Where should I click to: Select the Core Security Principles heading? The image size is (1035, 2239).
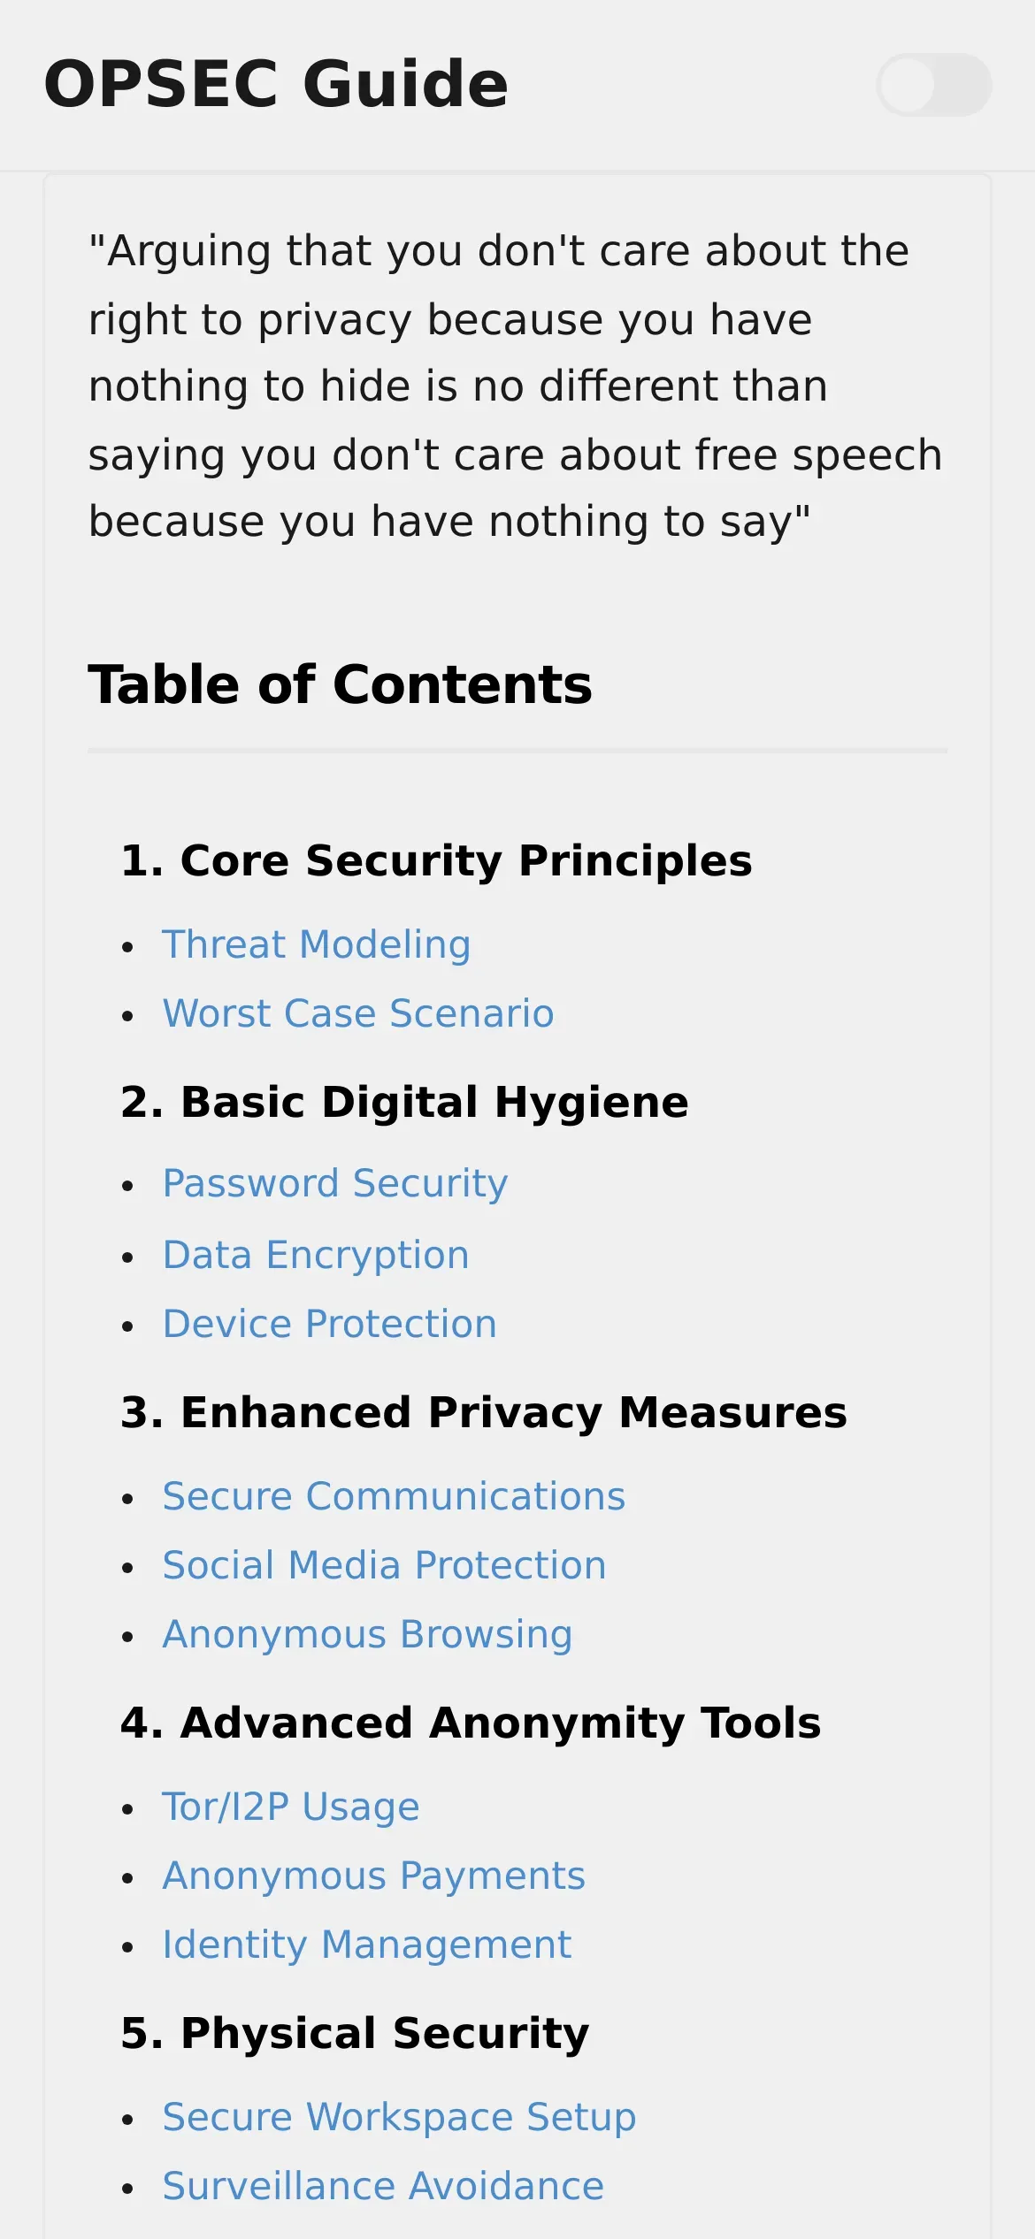click(x=436, y=860)
